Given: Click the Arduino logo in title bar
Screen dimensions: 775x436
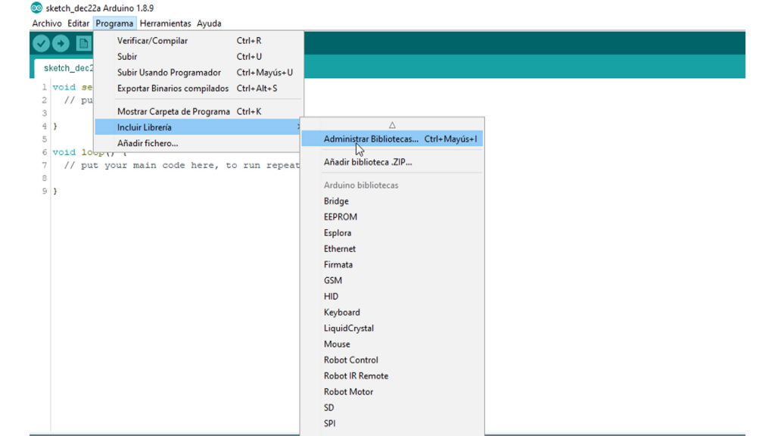Looking at the screenshot, I should tap(36, 8).
